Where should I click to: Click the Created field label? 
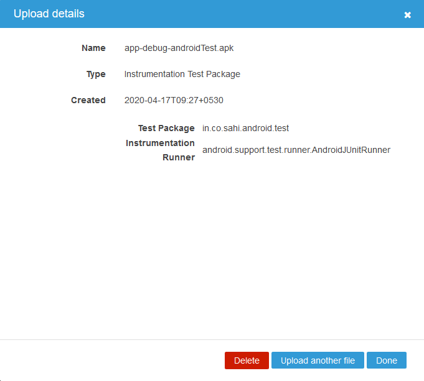click(x=88, y=100)
